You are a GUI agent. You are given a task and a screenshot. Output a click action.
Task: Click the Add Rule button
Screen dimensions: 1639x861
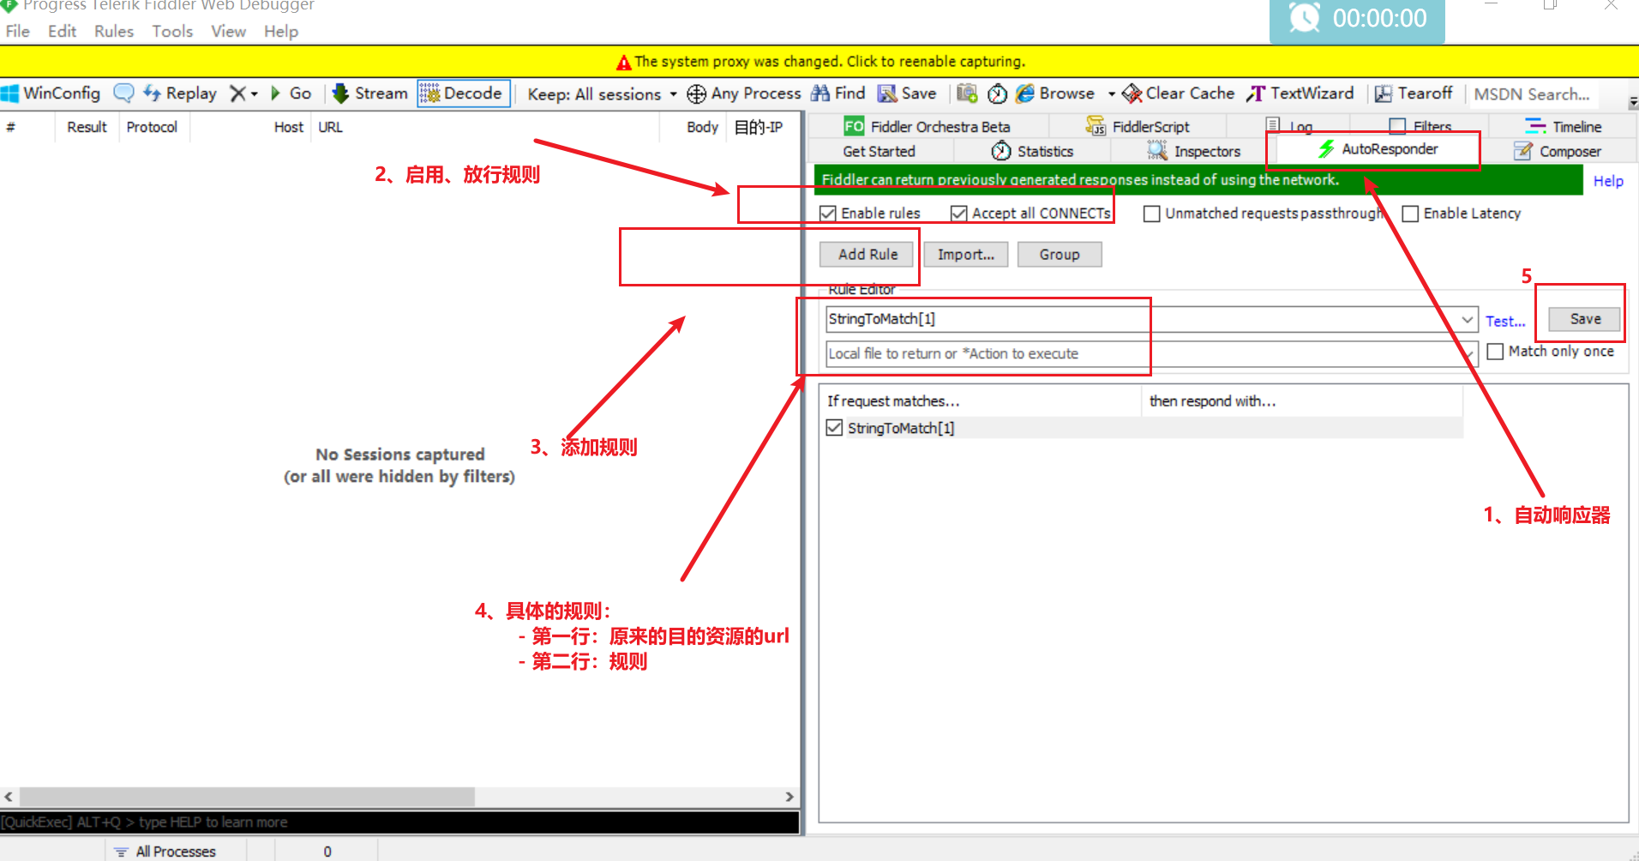pyautogui.click(x=867, y=255)
